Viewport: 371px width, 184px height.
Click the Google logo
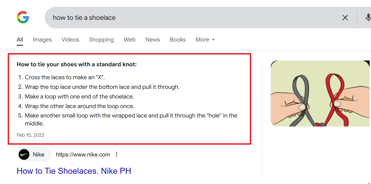23,17
